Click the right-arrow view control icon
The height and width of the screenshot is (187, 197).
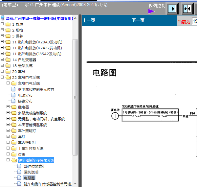tap(172, 9)
